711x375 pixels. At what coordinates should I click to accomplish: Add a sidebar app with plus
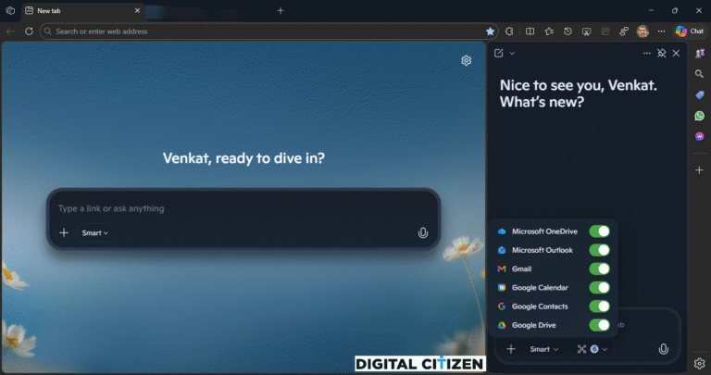click(x=700, y=170)
